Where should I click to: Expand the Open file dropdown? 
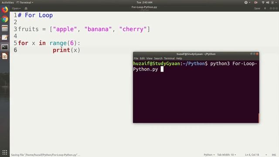16,8
